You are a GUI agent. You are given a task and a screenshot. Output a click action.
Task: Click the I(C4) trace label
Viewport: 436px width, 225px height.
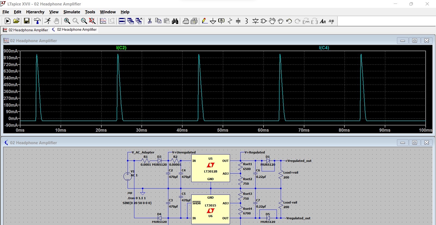click(x=324, y=48)
